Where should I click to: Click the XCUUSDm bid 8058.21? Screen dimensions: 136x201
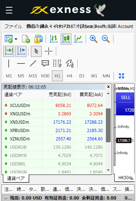tap(63, 105)
